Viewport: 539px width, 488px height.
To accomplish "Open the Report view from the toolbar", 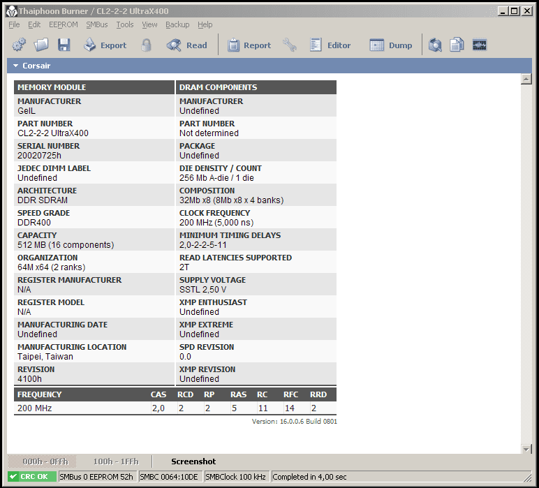I will point(249,45).
